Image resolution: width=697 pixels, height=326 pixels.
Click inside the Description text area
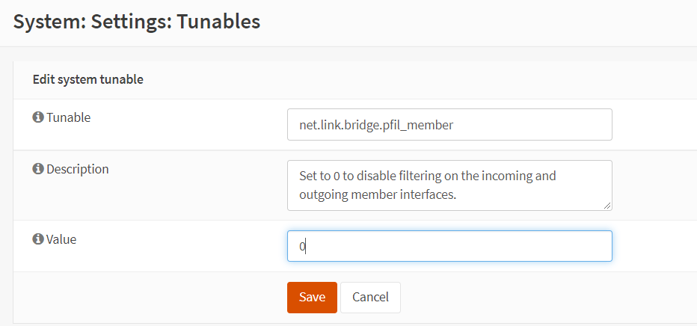[449, 185]
